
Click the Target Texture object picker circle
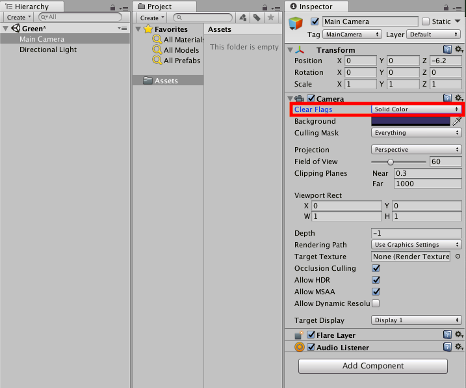458,256
